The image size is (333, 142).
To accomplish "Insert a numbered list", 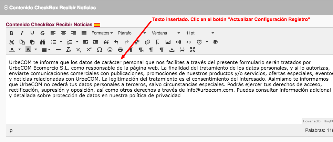I will point(70,42).
